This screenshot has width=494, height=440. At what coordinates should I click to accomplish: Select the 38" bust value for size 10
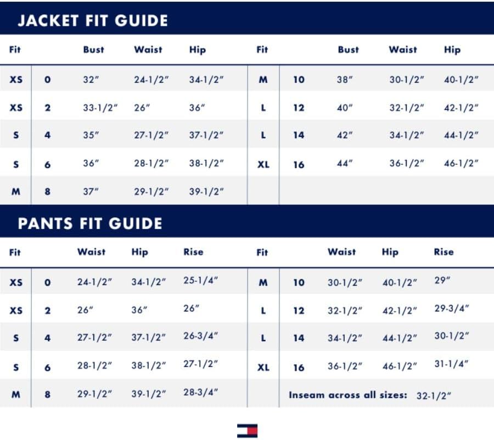(x=345, y=80)
